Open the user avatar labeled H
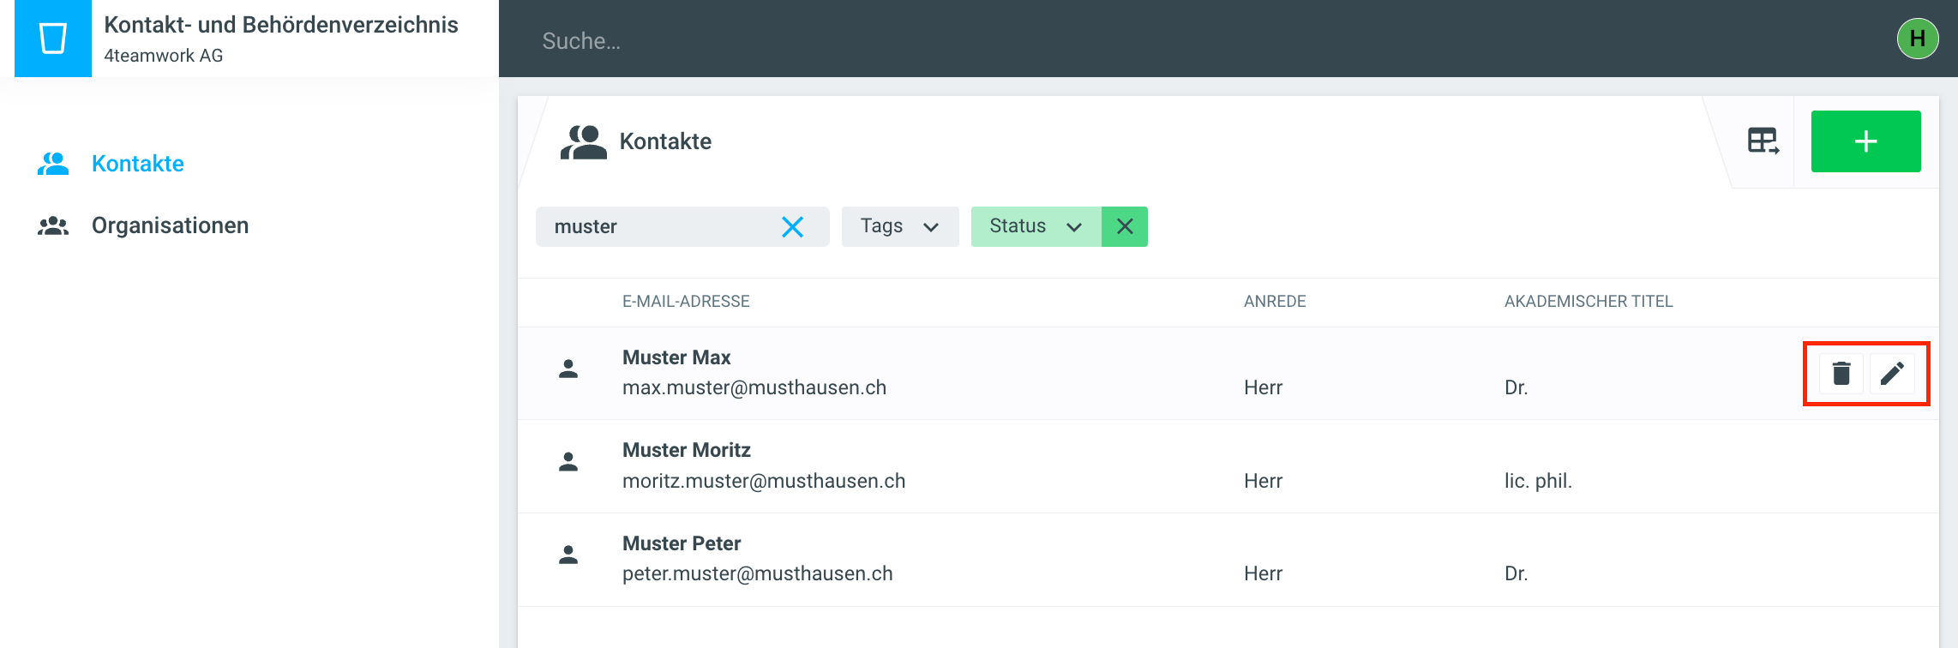The image size is (1958, 648). point(1918,39)
